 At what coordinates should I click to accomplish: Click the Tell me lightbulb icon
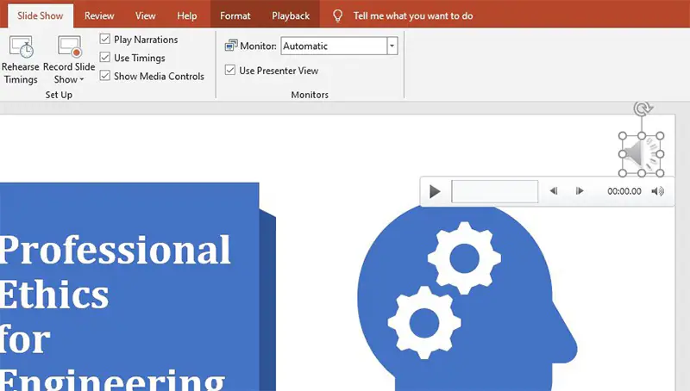point(337,16)
